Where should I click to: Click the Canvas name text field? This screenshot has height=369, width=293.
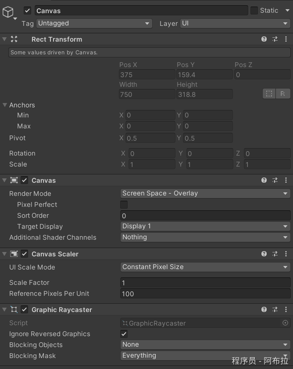tap(140, 11)
